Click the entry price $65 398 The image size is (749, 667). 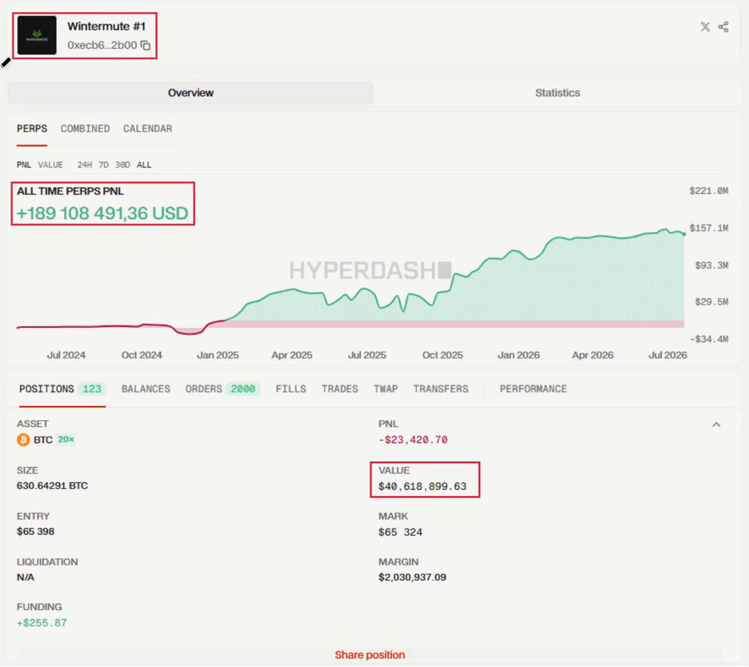pyautogui.click(x=36, y=532)
